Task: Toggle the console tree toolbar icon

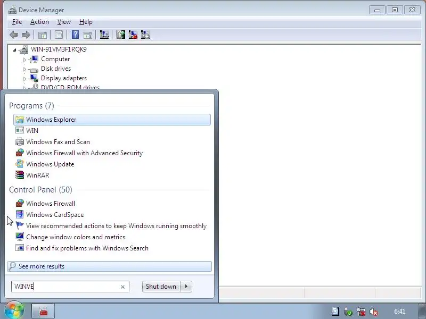Action: (x=43, y=35)
